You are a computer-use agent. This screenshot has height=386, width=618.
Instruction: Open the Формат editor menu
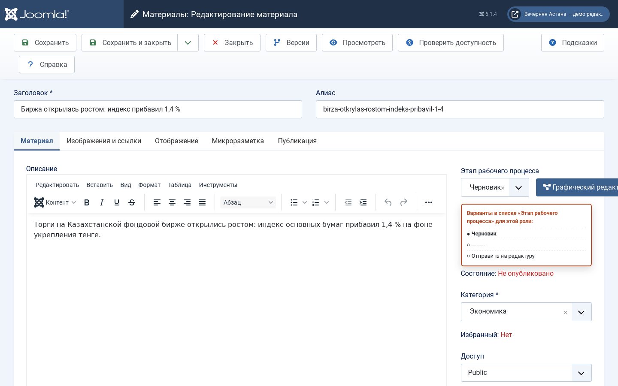tap(149, 185)
